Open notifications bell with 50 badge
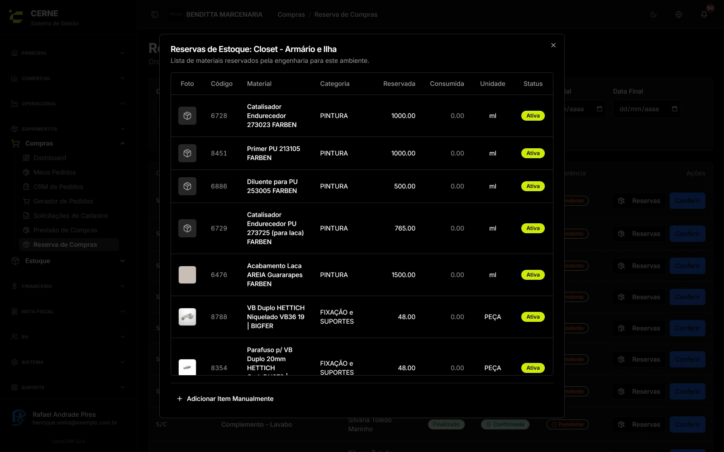 (704, 14)
